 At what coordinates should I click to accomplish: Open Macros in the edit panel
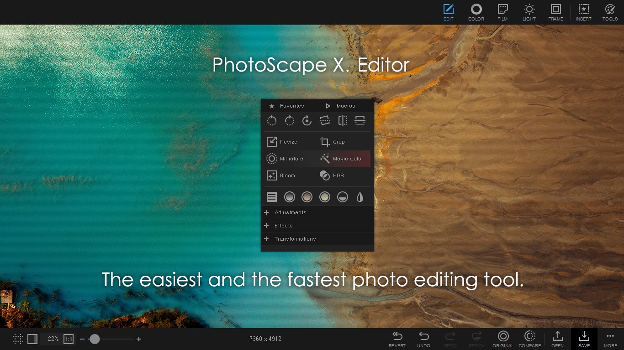point(340,106)
